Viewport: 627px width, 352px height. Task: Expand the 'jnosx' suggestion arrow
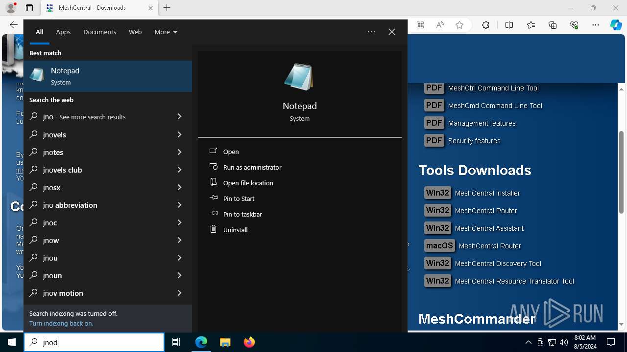(x=179, y=187)
